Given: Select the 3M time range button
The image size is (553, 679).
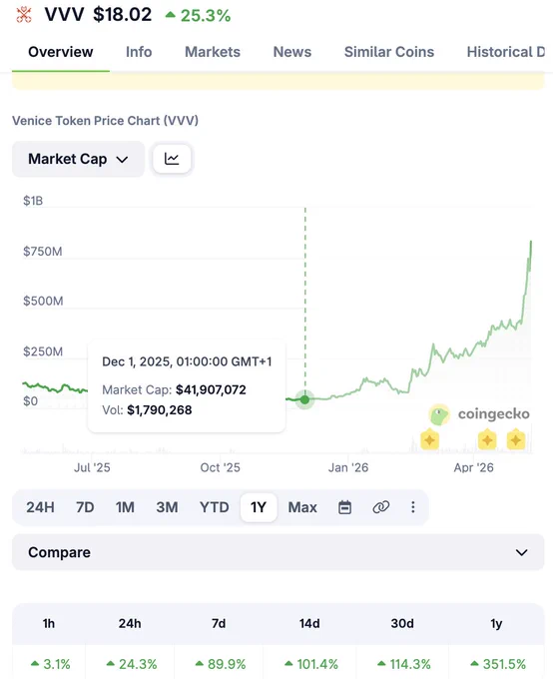Looking at the screenshot, I should pyautogui.click(x=167, y=507).
